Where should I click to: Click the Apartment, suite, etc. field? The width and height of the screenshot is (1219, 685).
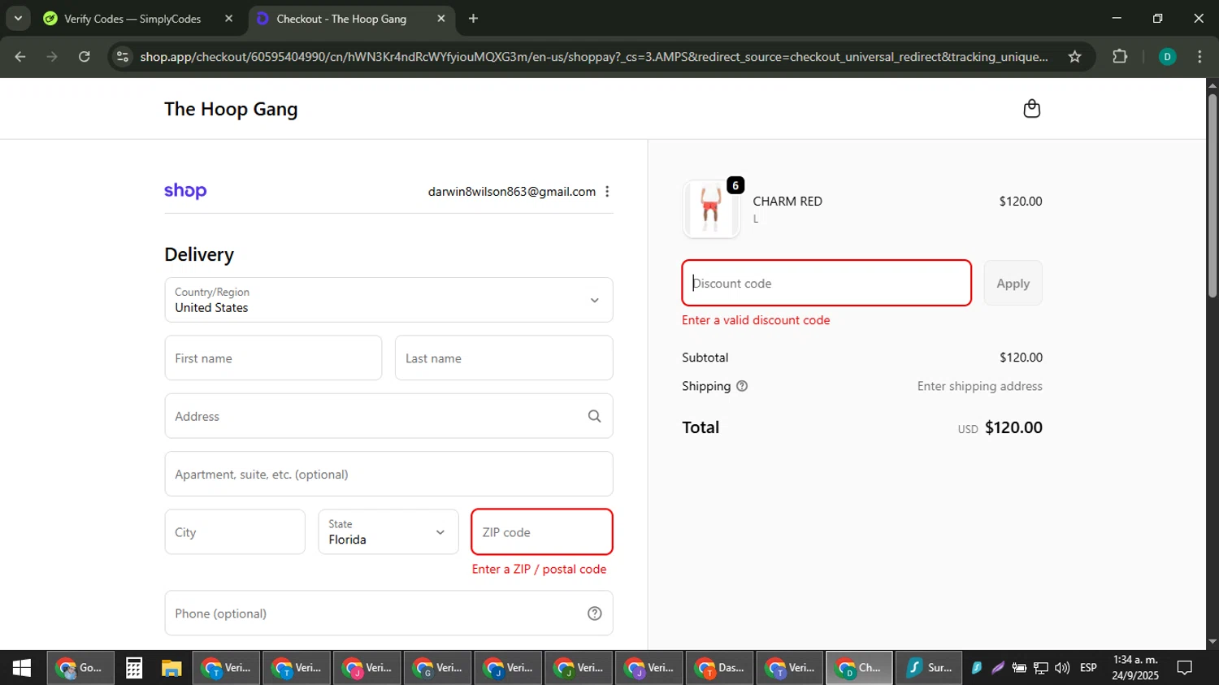pyautogui.click(x=388, y=474)
